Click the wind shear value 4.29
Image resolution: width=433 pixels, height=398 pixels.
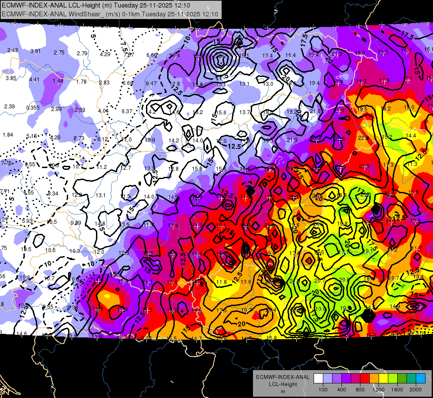105,54
